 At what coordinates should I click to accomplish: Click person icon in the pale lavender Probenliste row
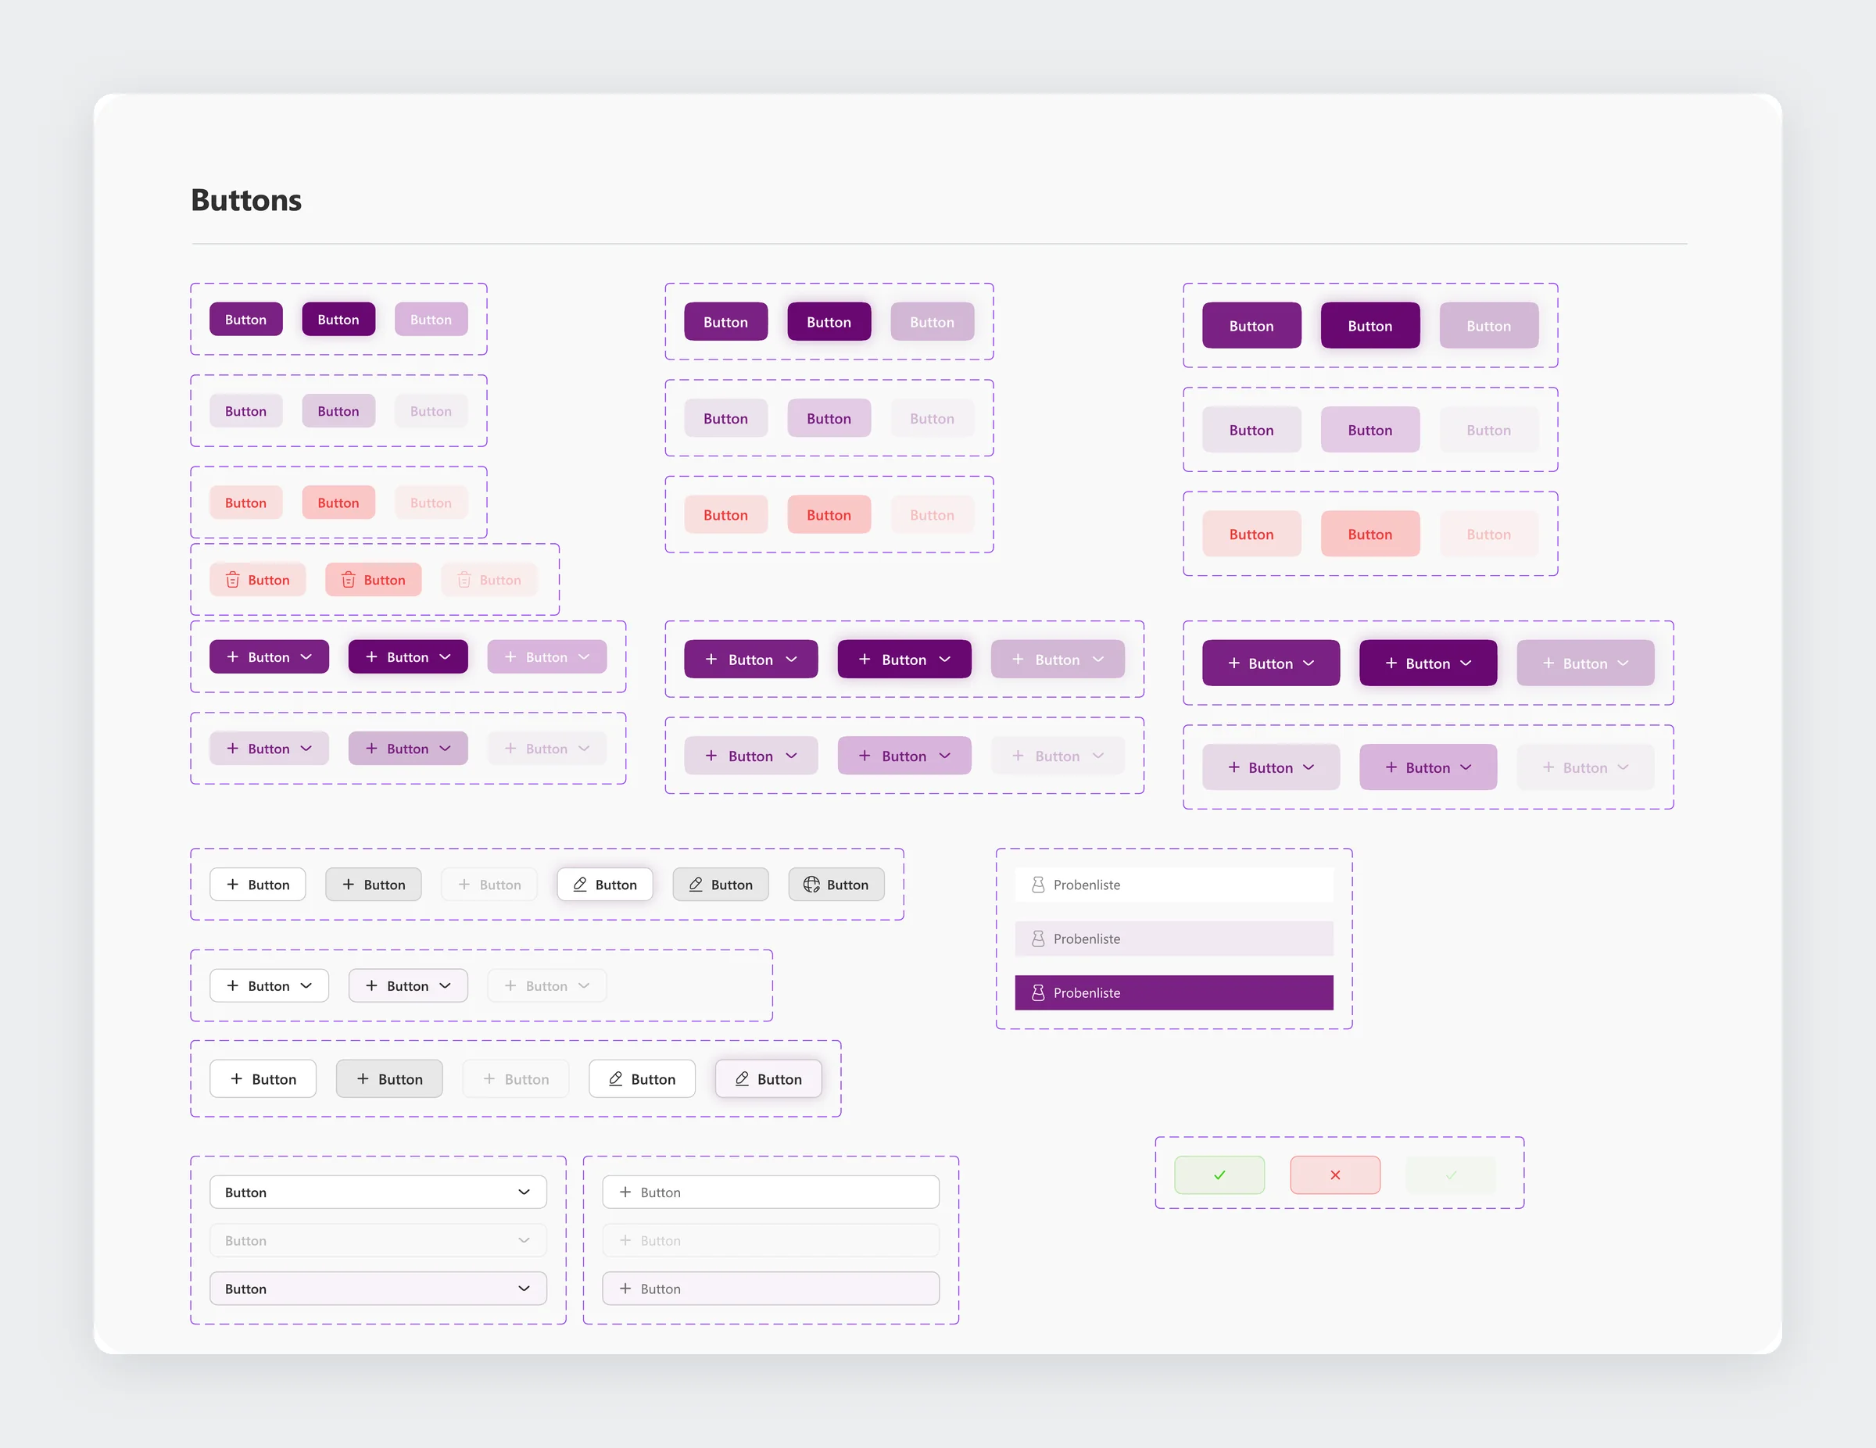1037,939
